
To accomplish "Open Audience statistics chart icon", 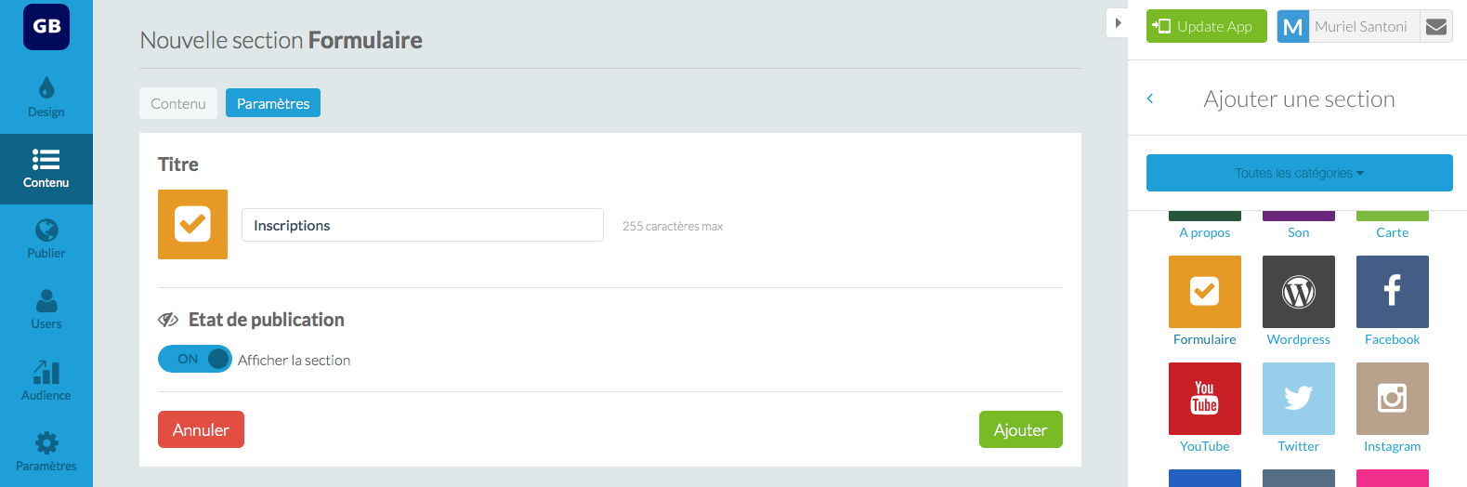I will coord(46,380).
